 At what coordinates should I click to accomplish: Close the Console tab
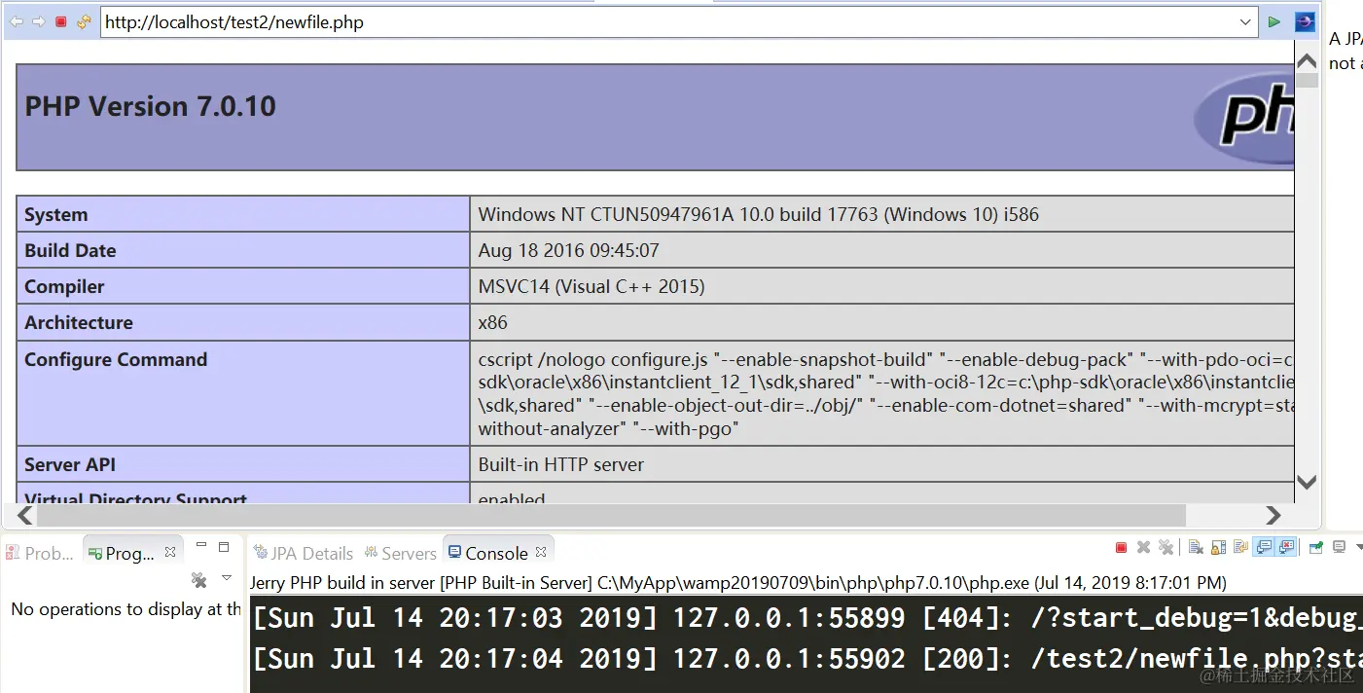point(541,552)
